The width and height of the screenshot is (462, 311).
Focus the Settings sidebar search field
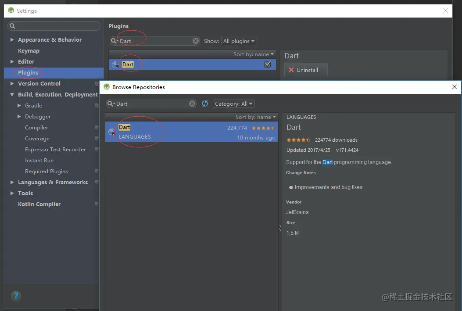pos(54,26)
